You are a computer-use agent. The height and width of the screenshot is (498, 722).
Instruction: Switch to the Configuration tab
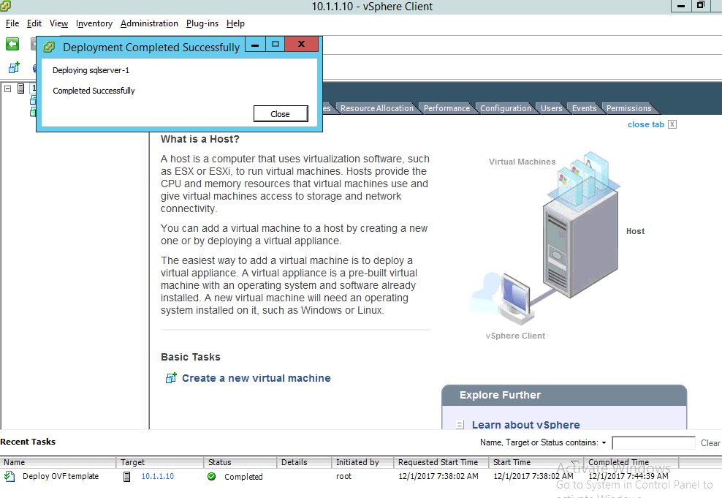point(506,108)
